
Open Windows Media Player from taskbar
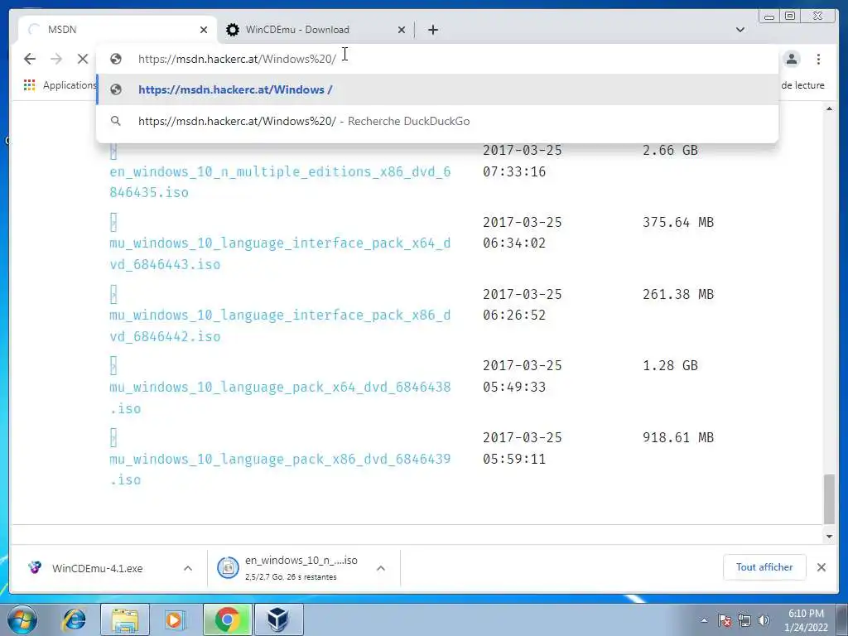click(174, 619)
